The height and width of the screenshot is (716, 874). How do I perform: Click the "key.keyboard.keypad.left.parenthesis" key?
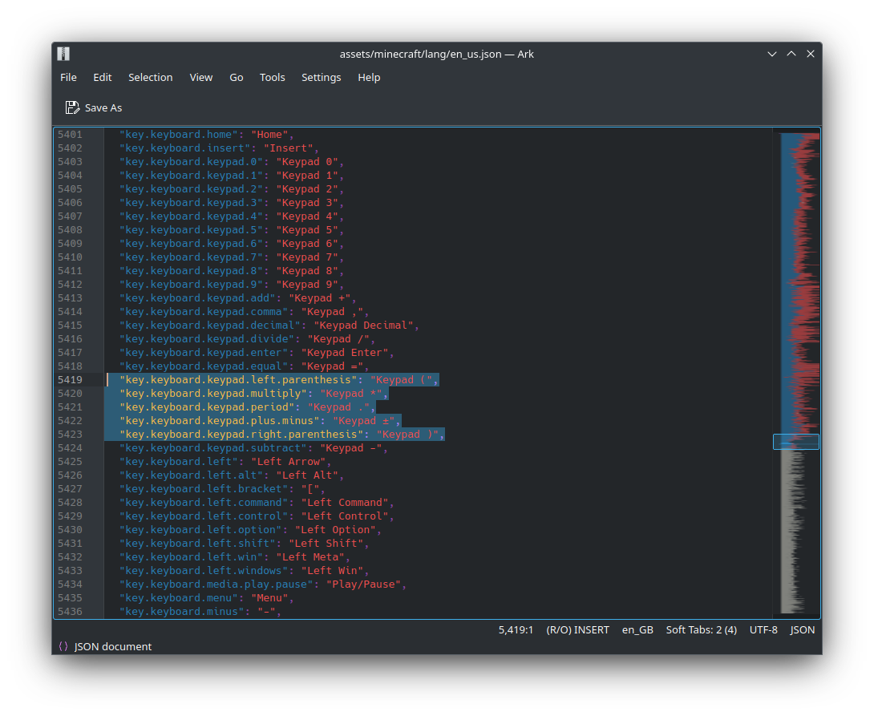click(238, 379)
